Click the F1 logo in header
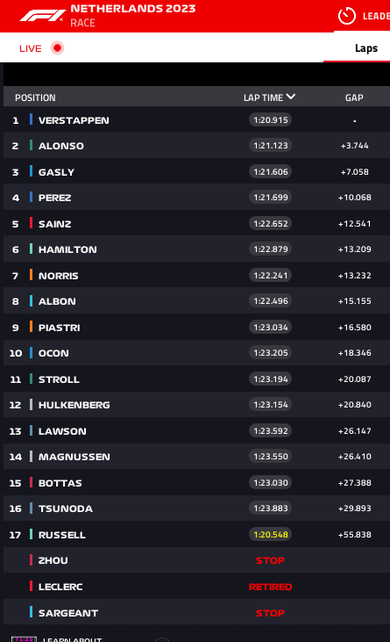 pyautogui.click(x=42, y=16)
